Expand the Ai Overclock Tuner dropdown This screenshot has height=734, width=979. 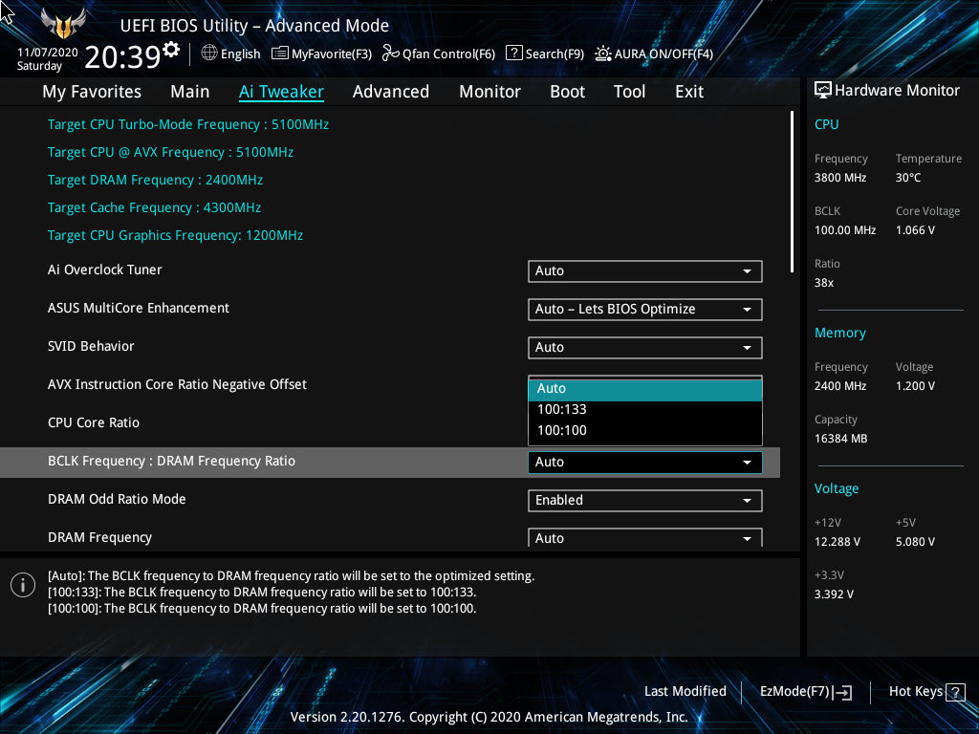click(x=645, y=271)
